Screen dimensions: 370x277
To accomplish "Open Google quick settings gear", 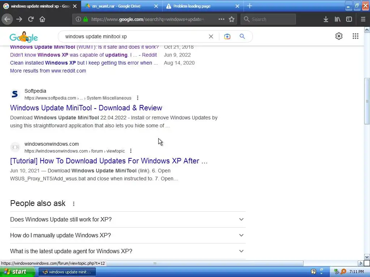I will point(339,36).
